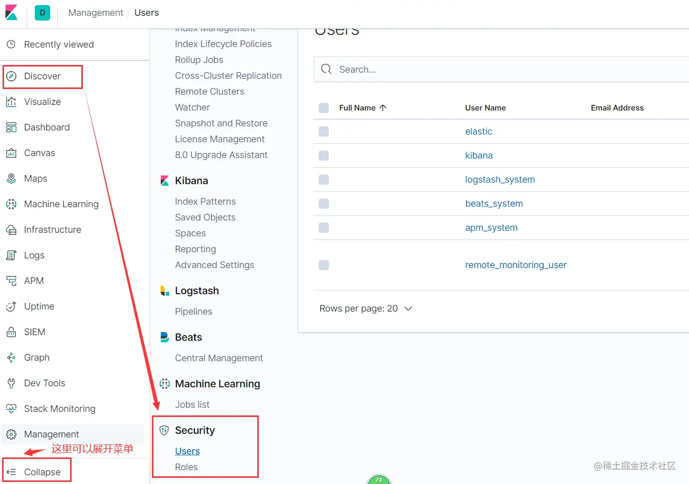Click the Recently viewed clock icon
Image resolution: width=689 pixels, height=484 pixels.
point(11,45)
